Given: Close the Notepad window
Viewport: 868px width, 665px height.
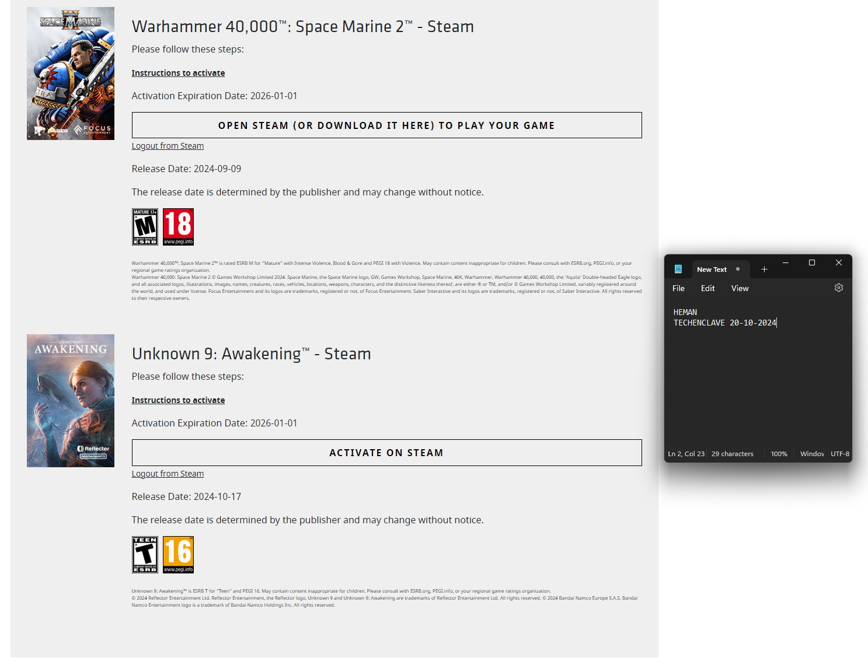Looking at the screenshot, I should click(838, 263).
